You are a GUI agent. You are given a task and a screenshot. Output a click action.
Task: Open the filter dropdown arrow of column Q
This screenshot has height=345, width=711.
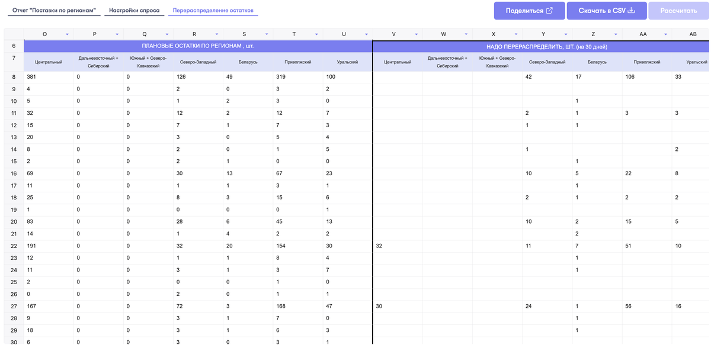(167, 35)
